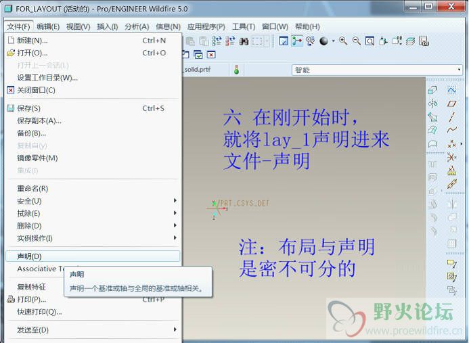This screenshot has height=343, width=469.
Task: Open the 文件(F) menu
Action: pyautogui.click(x=18, y=26)
